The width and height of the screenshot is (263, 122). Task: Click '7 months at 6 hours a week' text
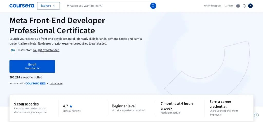(177, 106)
